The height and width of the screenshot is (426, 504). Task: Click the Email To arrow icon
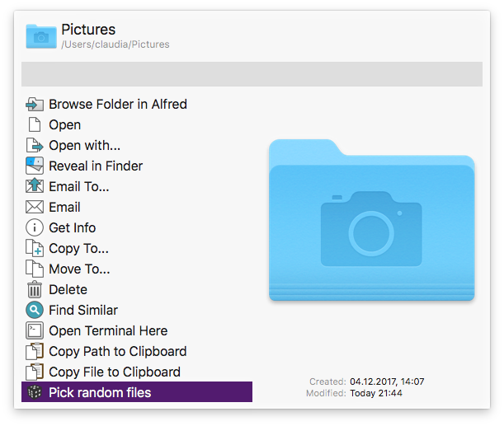coord(35,187)
